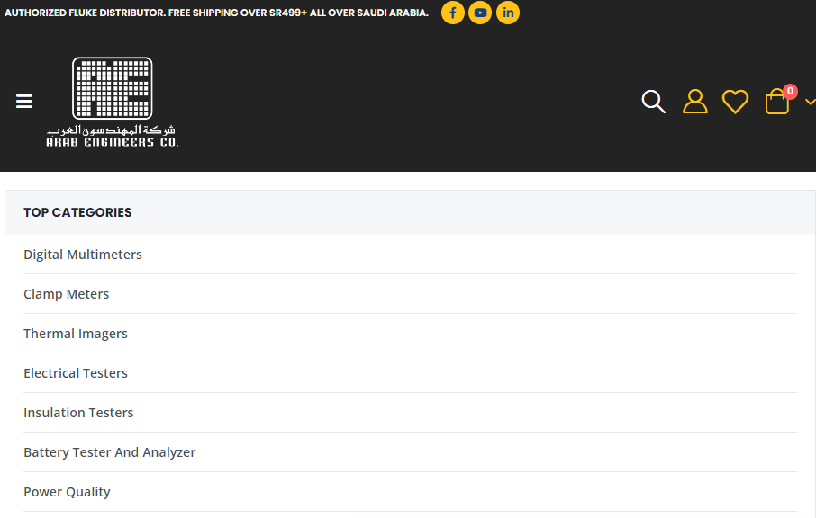View the wishlist heart icon

click(735, 102)
